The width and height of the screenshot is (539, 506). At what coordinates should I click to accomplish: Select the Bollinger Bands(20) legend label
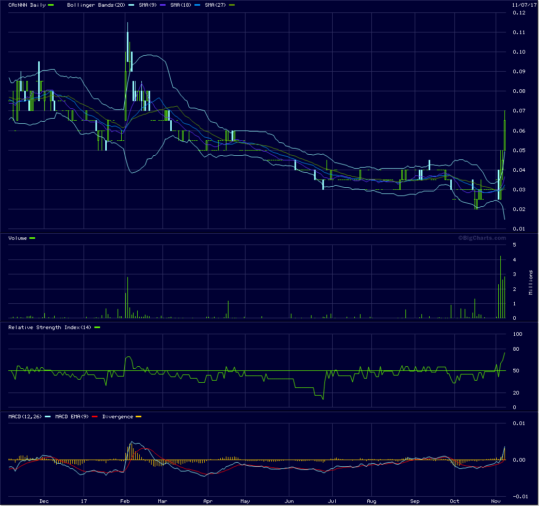pyautogui.click(x=96, y=5)
